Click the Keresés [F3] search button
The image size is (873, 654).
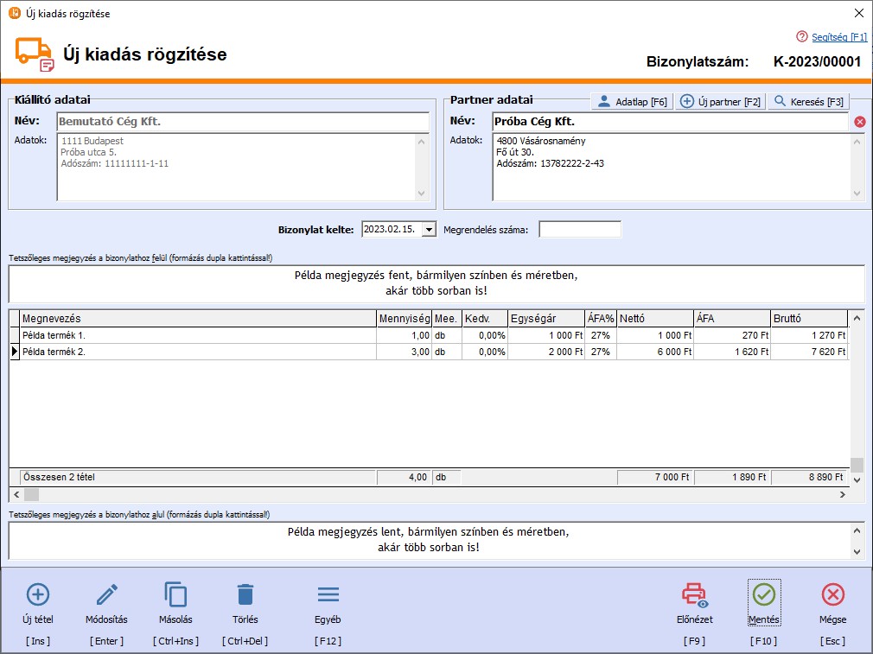(809, 102)
